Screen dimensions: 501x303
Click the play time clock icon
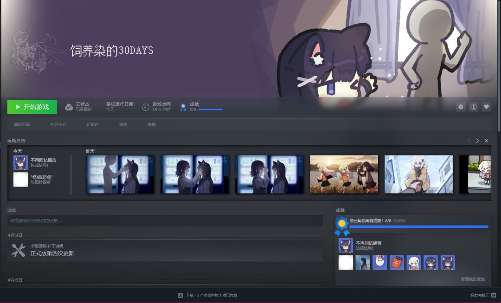(145, 107)
